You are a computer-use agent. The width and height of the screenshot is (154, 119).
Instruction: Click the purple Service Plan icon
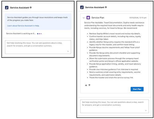(x=88, y=18)
